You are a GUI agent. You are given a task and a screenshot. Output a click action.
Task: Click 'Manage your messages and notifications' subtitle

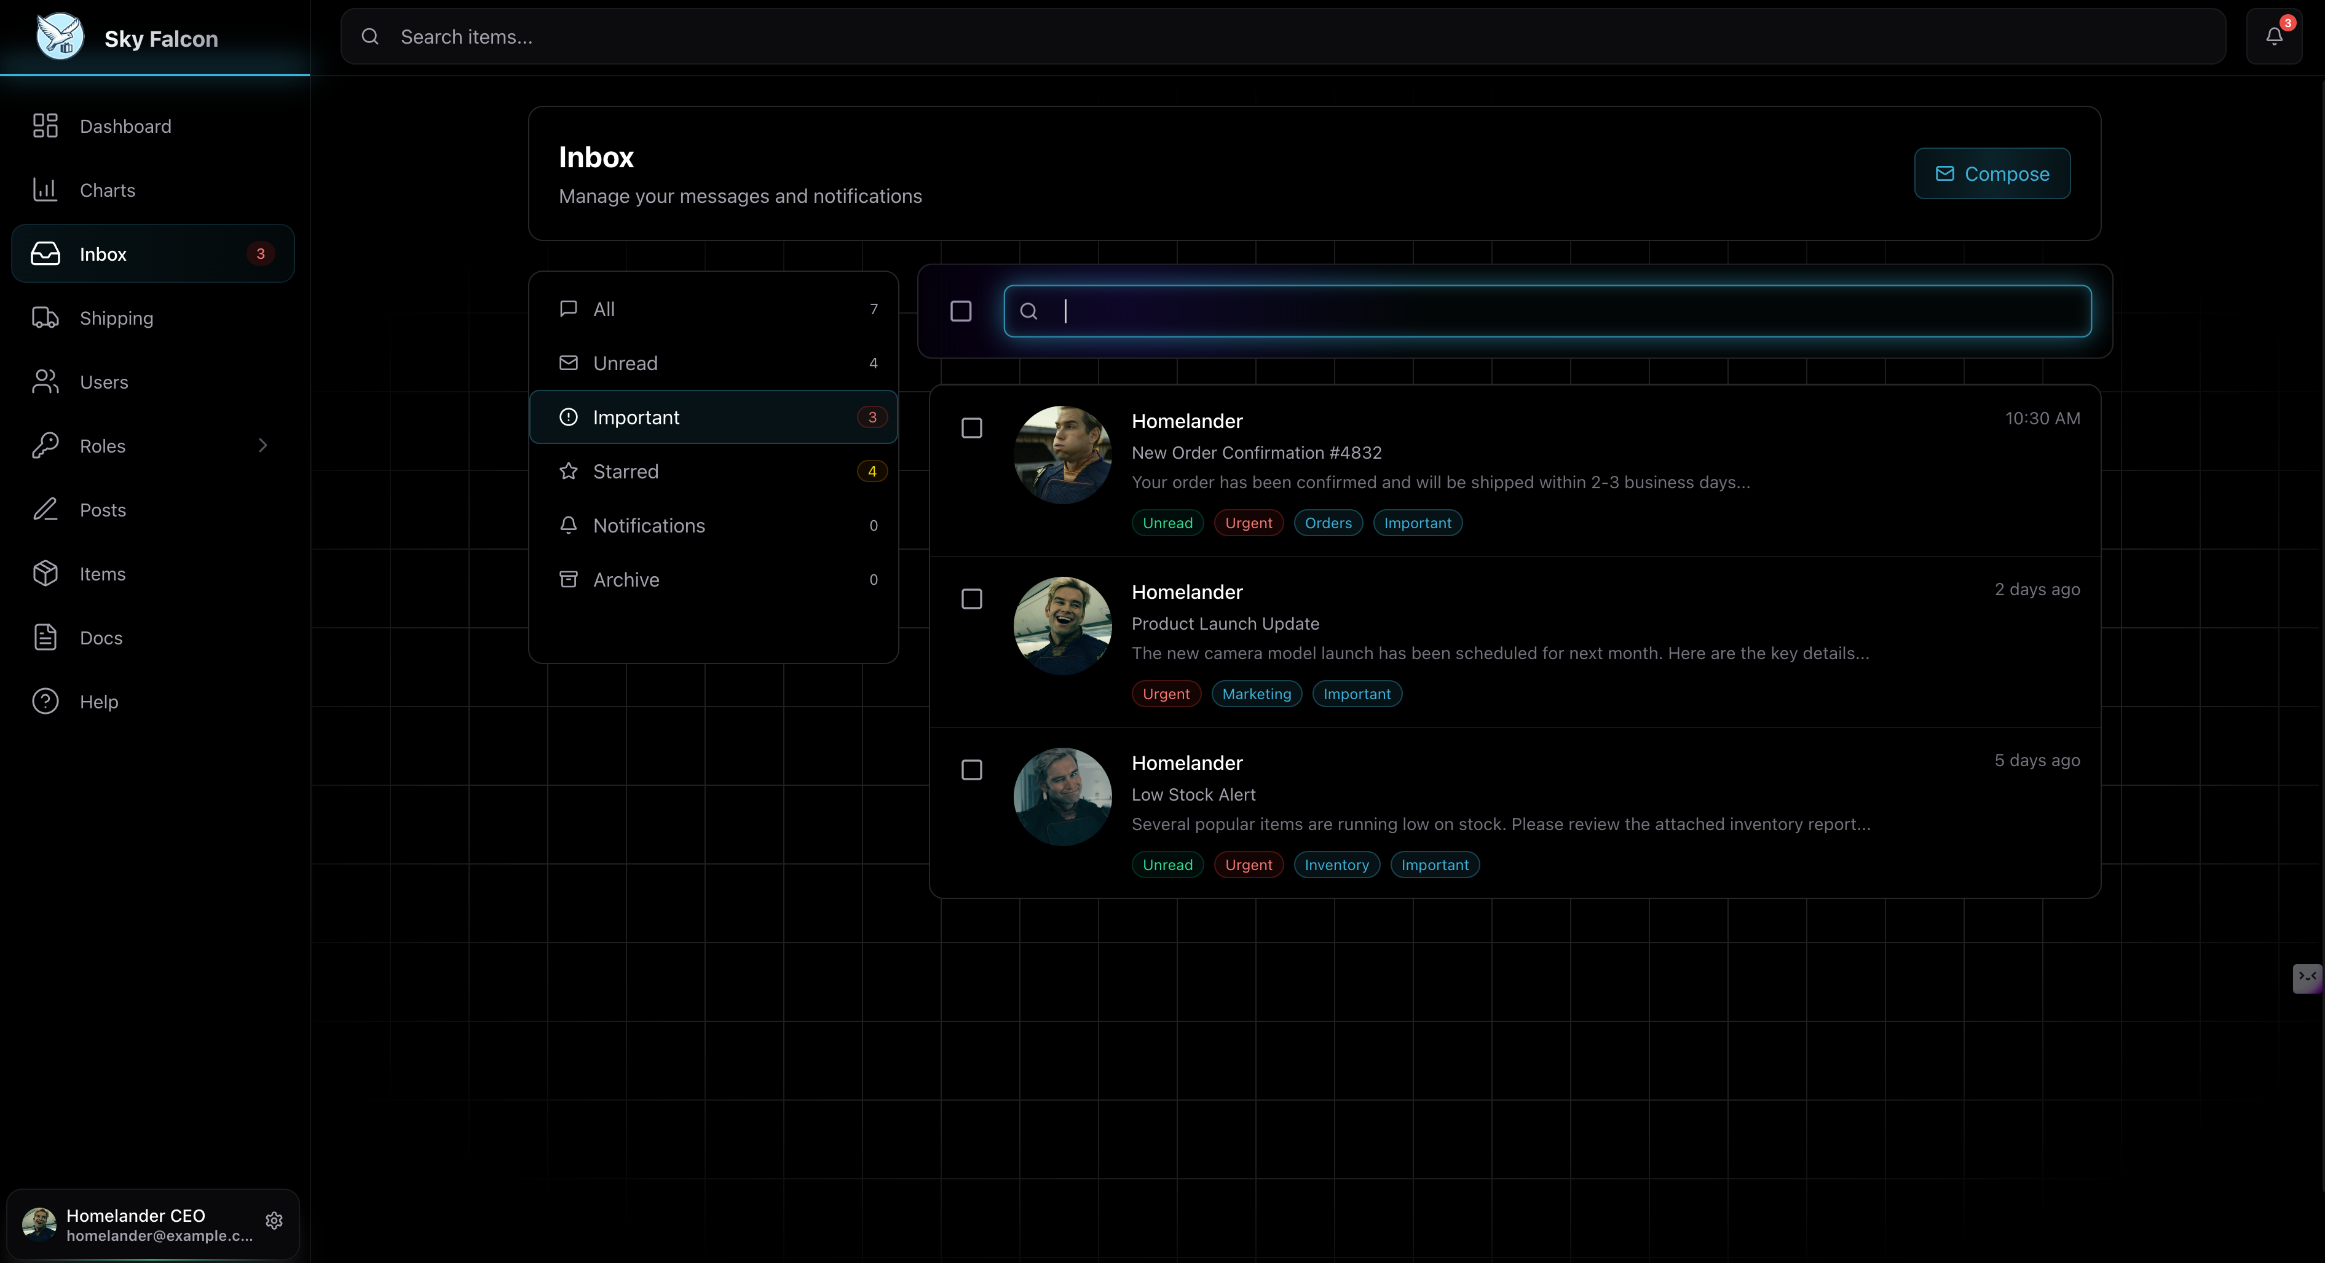click(740, 196)
